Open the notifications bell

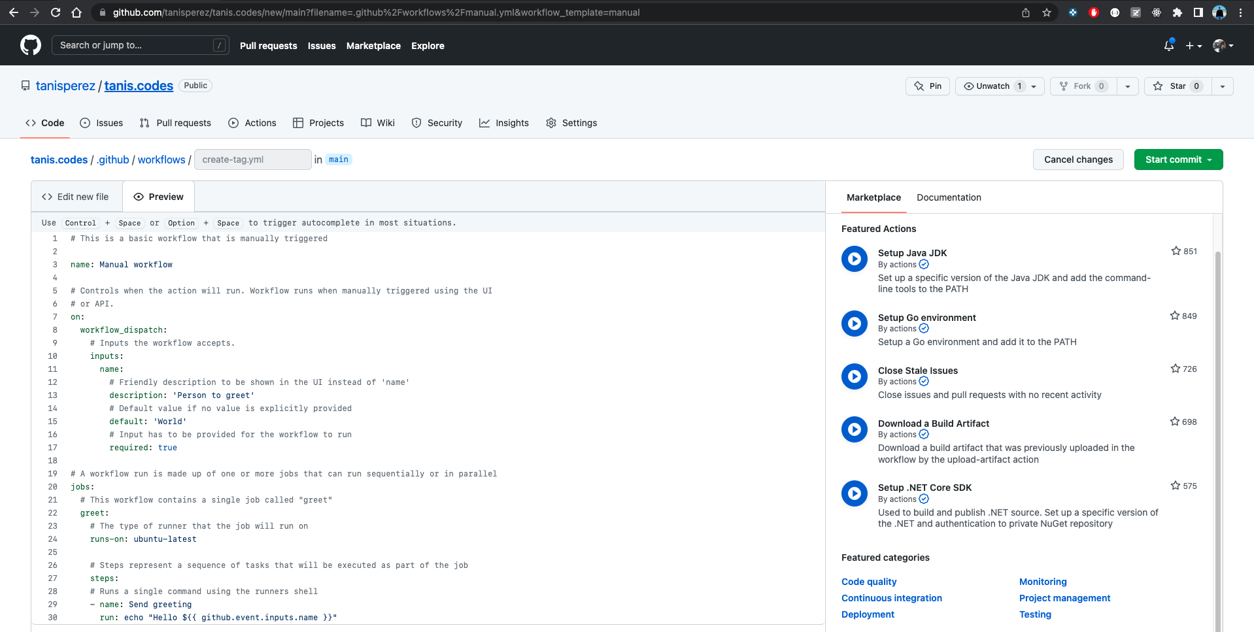(x=1168, y=45)
